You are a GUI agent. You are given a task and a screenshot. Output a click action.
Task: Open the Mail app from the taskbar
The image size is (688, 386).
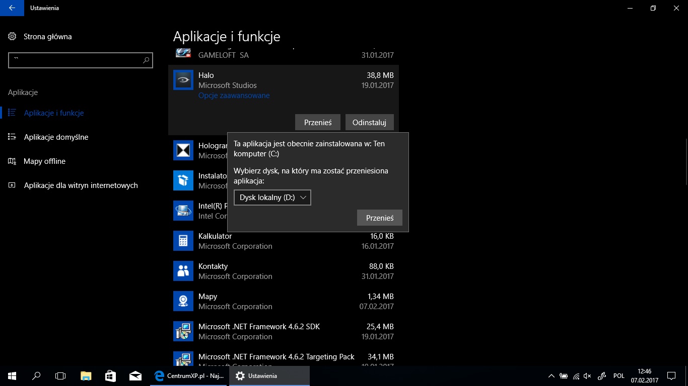[135, 376]
